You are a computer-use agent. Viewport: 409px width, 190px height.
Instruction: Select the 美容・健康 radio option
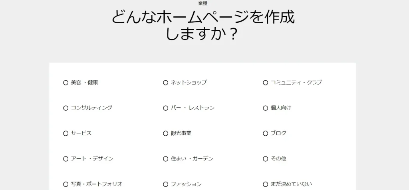(66, 83)
